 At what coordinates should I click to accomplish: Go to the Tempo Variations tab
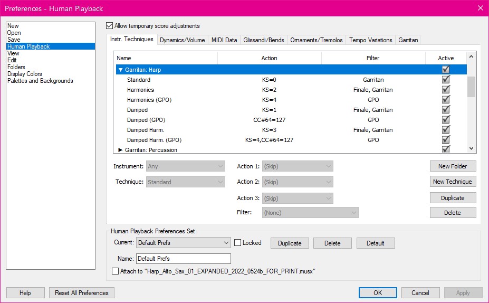point(370,40)
